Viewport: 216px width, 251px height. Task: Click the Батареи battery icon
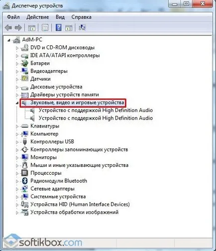click(25, 63)
